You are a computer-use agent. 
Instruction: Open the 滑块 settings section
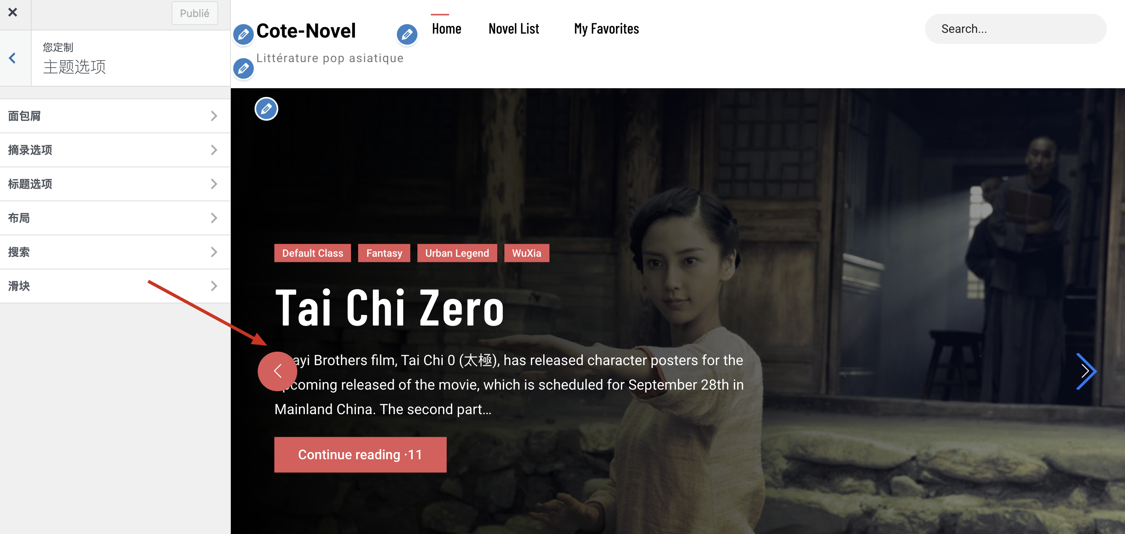pyautogui.click(x=115, y=286)
